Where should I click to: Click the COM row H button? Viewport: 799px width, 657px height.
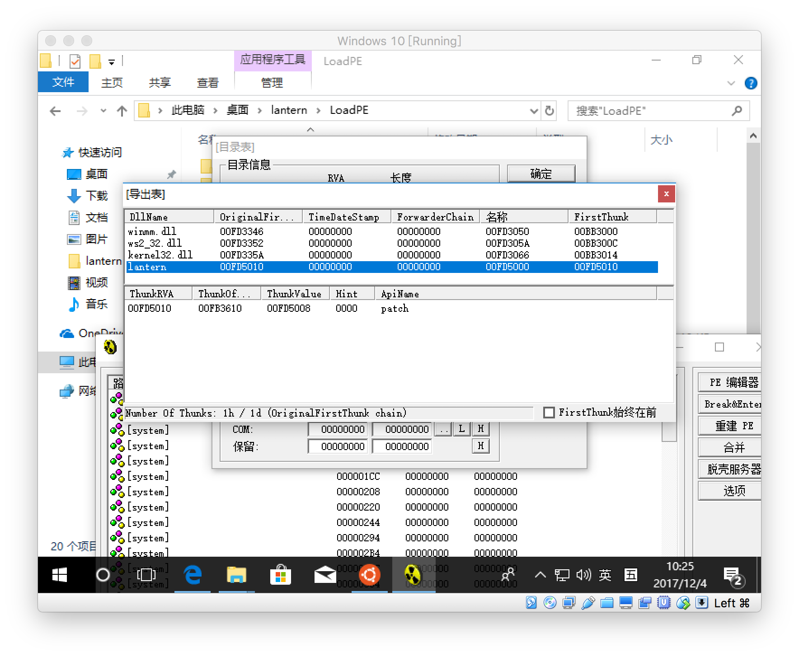(x=480, y=429)
